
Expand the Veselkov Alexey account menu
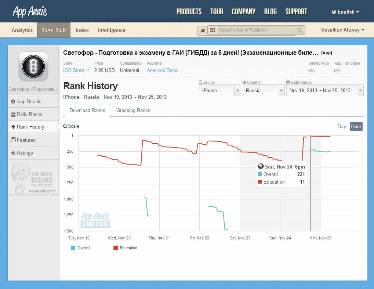342,30
